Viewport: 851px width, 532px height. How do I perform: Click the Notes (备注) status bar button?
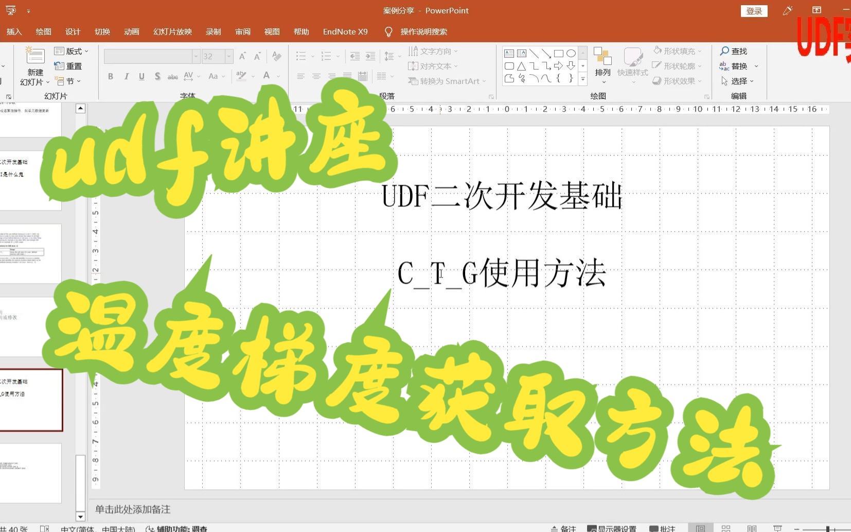[563, 528]
